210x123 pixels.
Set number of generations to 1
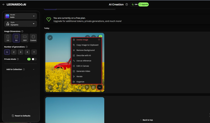[x=7, y=52]
